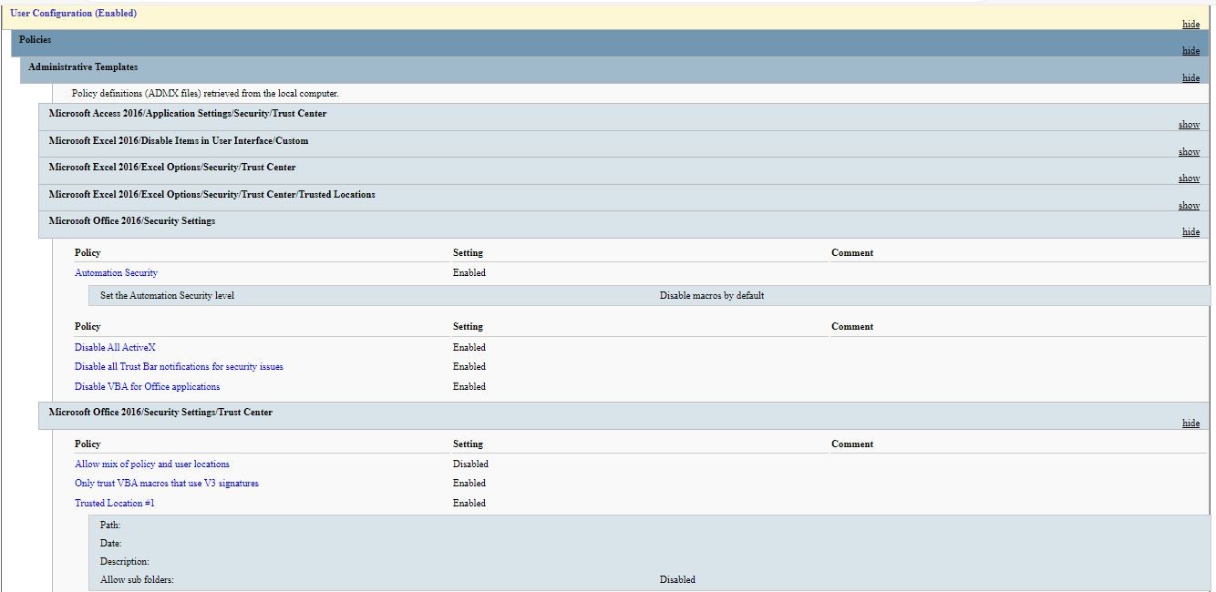The width and height of the screenshot is (1216, 592).
Task: Click Microsoft Office 2016/Security Settings heading
Action: (x=132, y=221)
